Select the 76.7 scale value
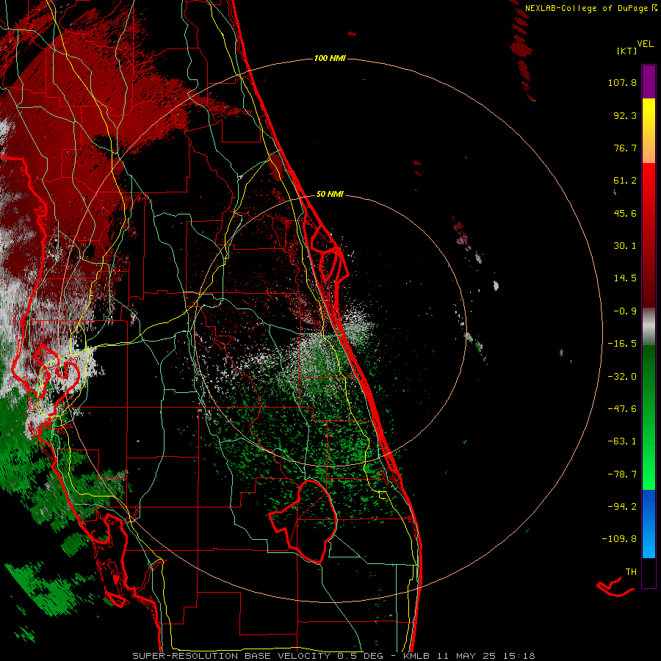The height and width of the screenshot is (661, 661). [x=625, y=148]
